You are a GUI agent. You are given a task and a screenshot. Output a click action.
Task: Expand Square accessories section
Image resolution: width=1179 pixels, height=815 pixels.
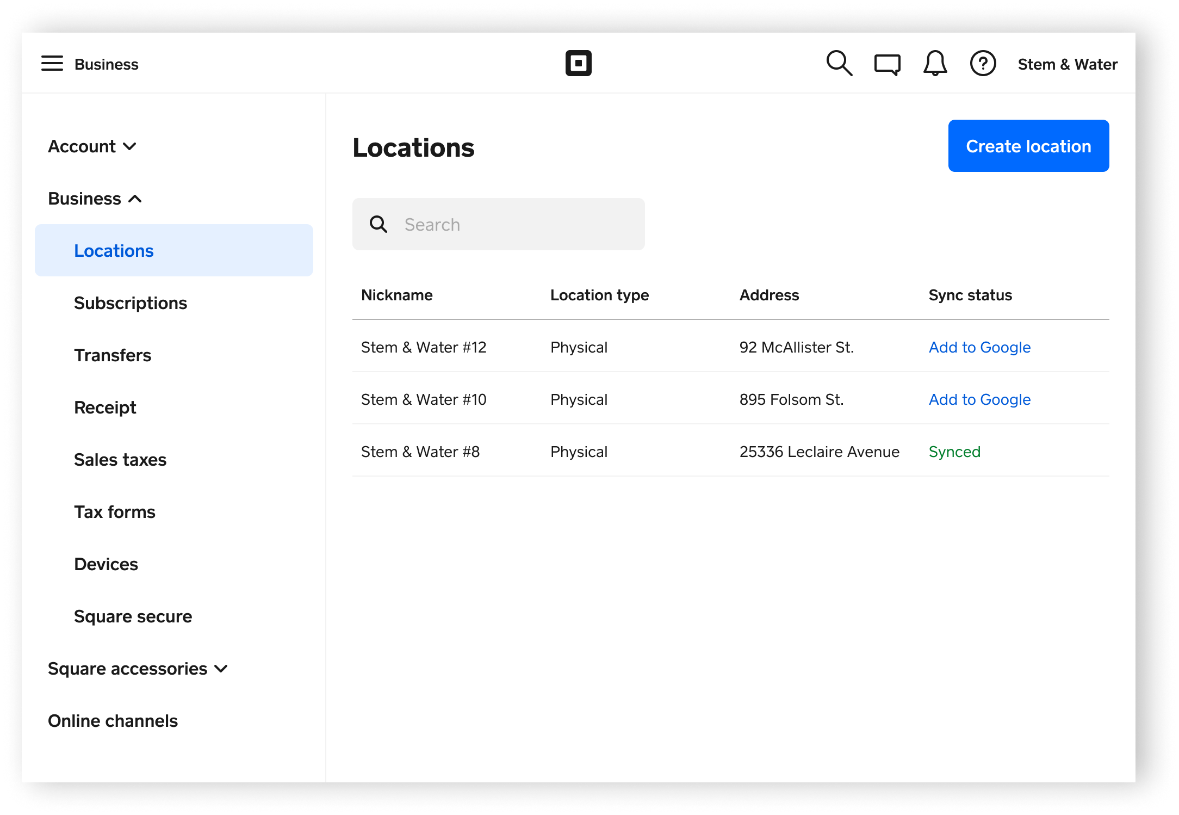[x=138, y=669]
